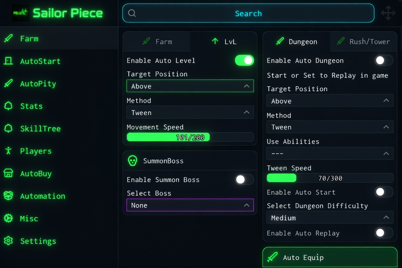Click the move arrows icon near Search

click(388, 13)
